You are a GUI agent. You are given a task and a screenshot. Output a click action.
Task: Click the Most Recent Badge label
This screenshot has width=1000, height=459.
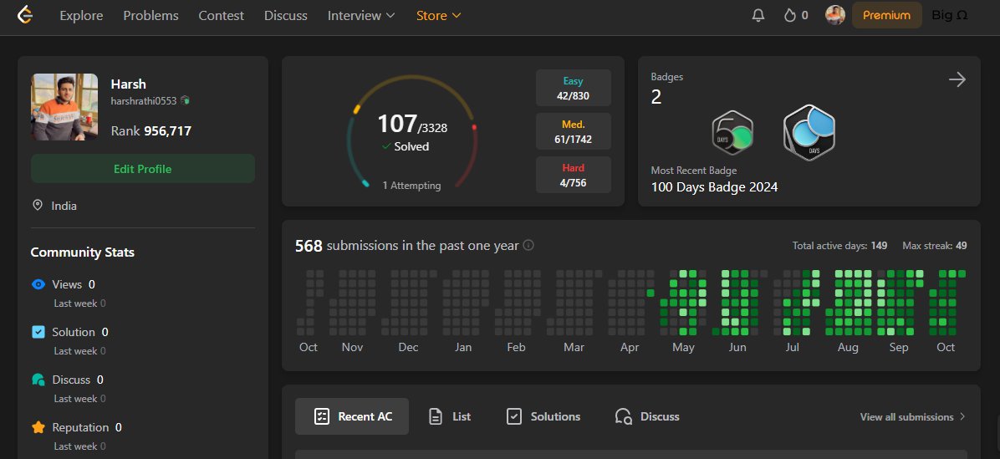click(694, 171)
